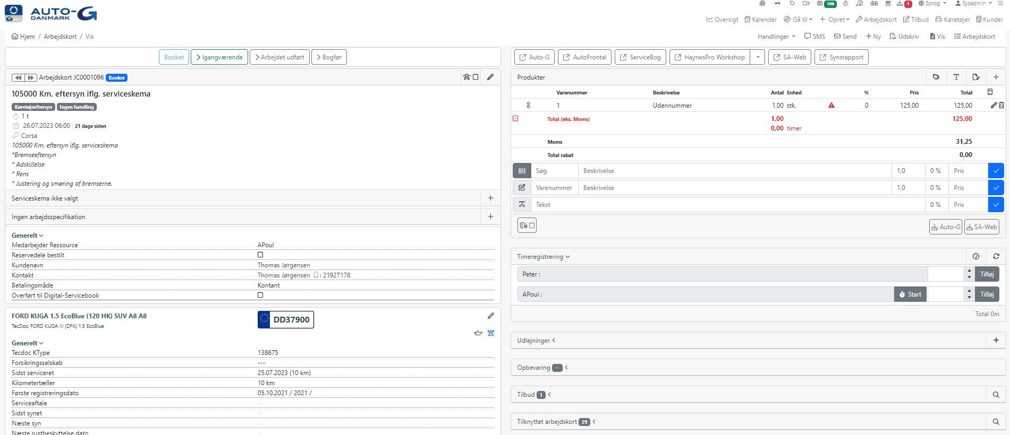The image size is (1010, 435).
Task: Click the pencil icon to edit the work card
Action: [490, 77]
